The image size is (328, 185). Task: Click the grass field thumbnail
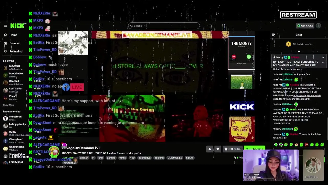point(241,82)
